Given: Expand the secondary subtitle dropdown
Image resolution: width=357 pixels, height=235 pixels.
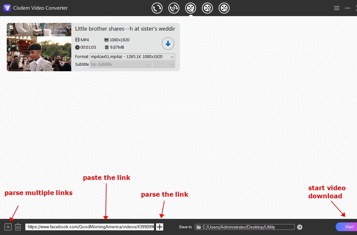Looking at the screenshot, I should [164, 64].
